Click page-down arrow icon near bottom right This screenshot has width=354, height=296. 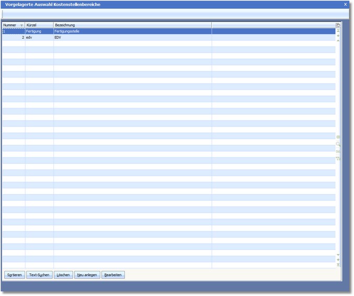(338, 255)
